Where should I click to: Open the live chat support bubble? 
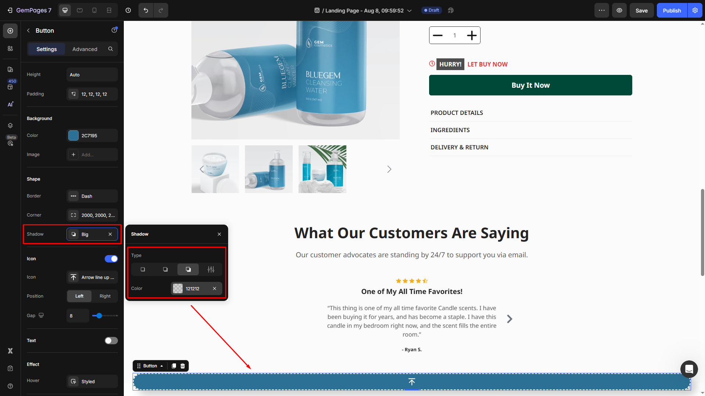tap(689, 369)
